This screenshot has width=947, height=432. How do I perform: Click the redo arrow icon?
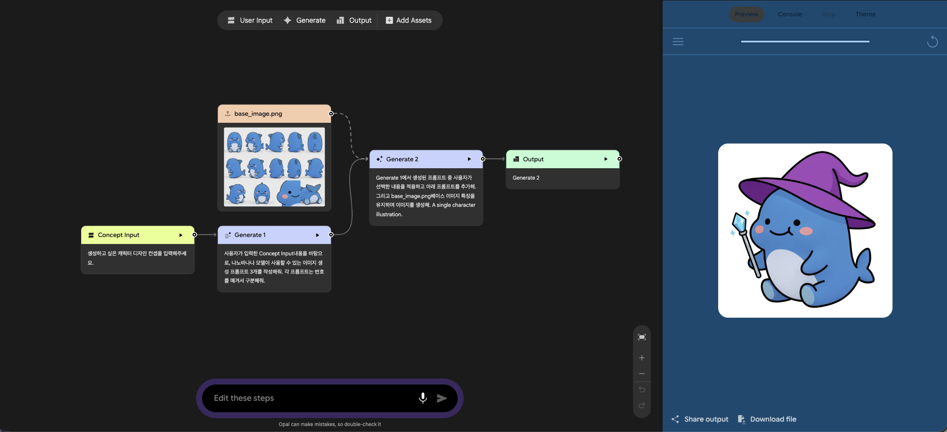click(642, 405)
